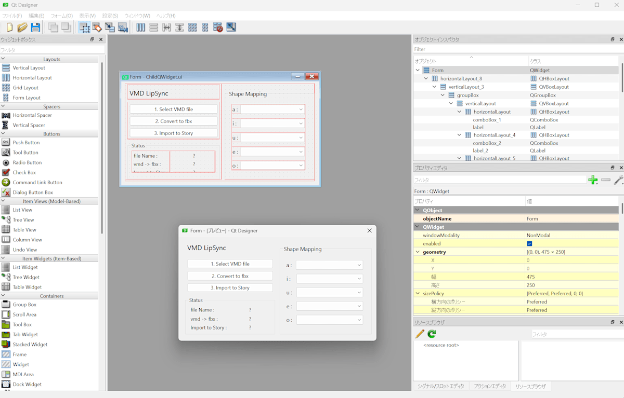Select '1. Select VMD file' in ChildQWidget.ui form
Screen dimensions: 624x398
click(x=174, y=109)
